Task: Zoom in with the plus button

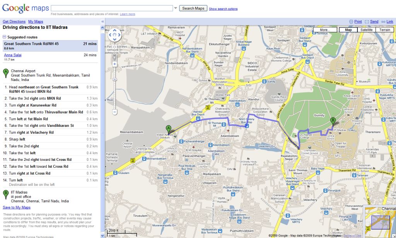Action: 114,64
